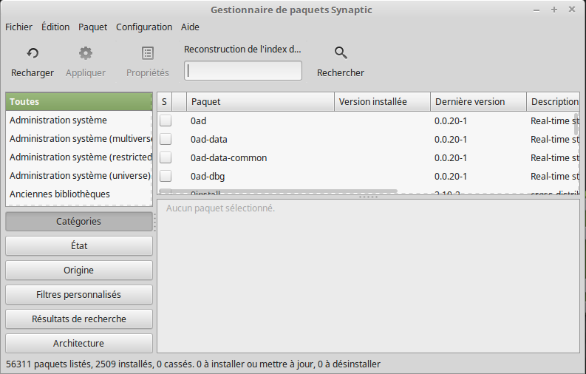
Task: Click the Appliquer gear icon
Action: tap(86, 53)
